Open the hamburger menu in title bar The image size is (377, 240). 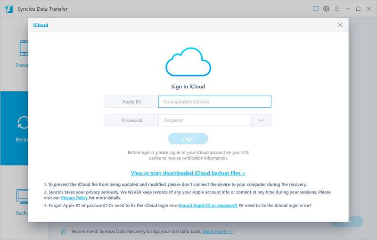pyautogui.click(x=337, y=9)
